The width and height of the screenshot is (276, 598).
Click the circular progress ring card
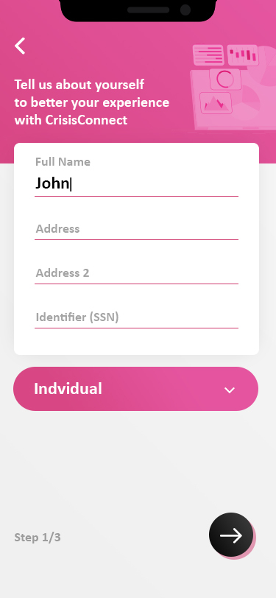(225, 80)
